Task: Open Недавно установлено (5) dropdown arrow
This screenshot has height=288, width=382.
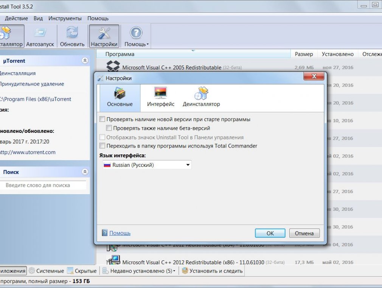Action: pos(174,271)
